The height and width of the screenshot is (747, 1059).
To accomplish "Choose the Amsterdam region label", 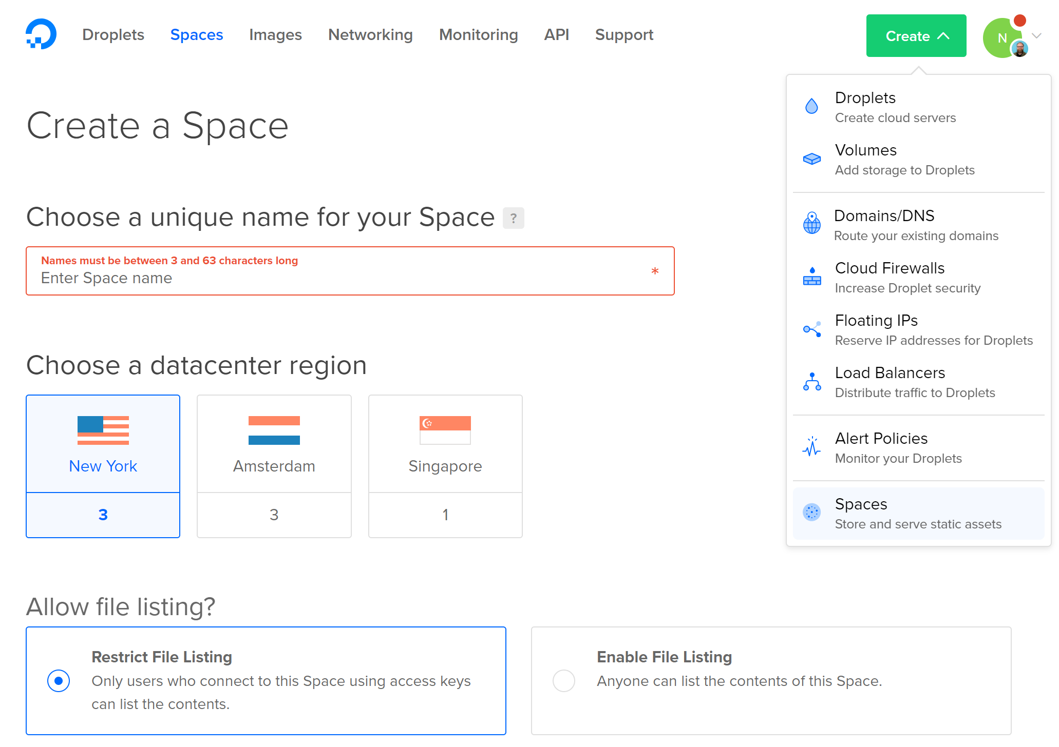I will (x=274, y=466).
